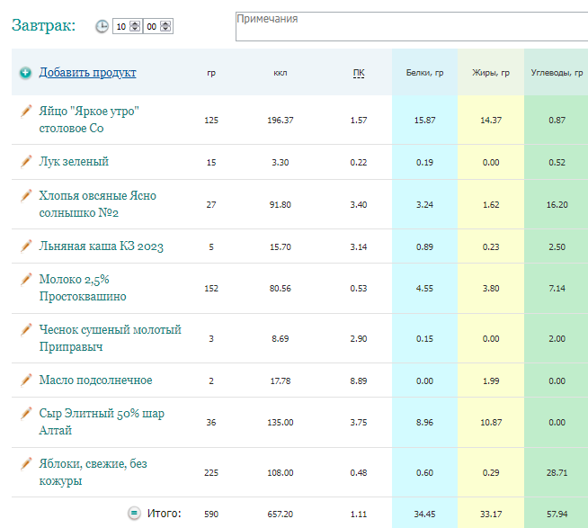Screen dimensions: 588x528
Task: Click 17.78 calories for sunflower oil
Action: tap(281, 381)
